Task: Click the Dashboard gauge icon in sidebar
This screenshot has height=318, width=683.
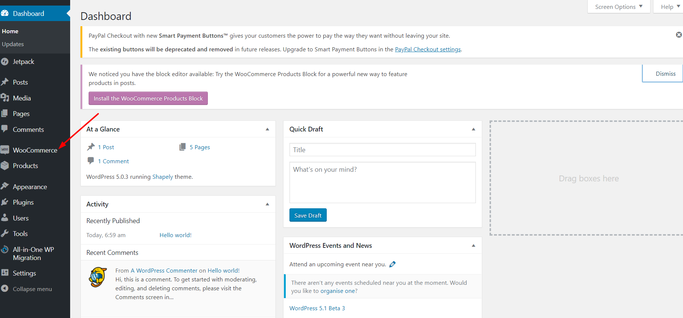Action: click(x=4, y=13)
